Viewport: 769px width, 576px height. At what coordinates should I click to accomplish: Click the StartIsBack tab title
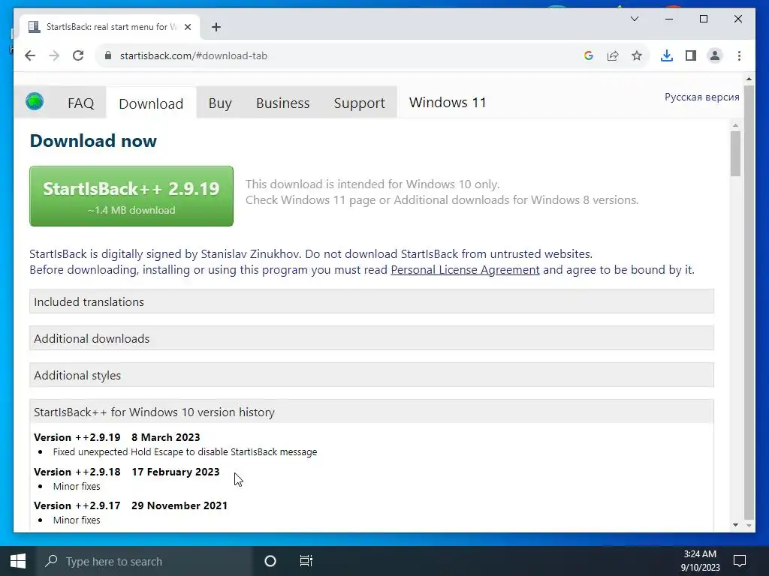pos(112,27)
